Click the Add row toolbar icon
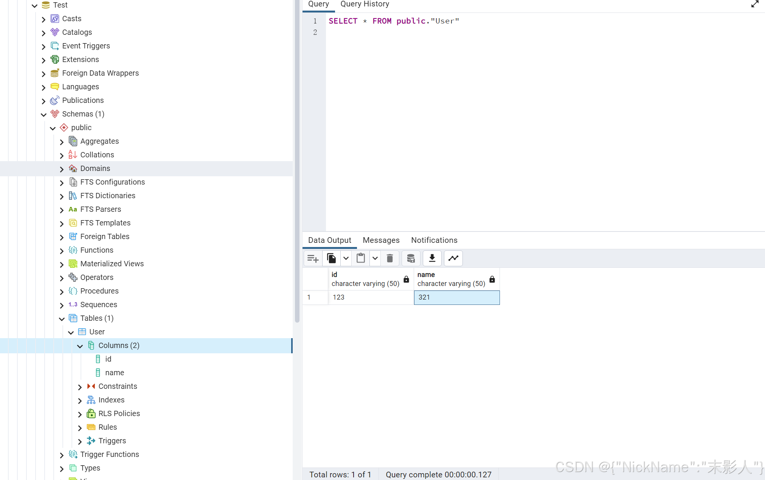Image resolution: width=765 pixels, height=480 pixels. (x=313, y=258)
